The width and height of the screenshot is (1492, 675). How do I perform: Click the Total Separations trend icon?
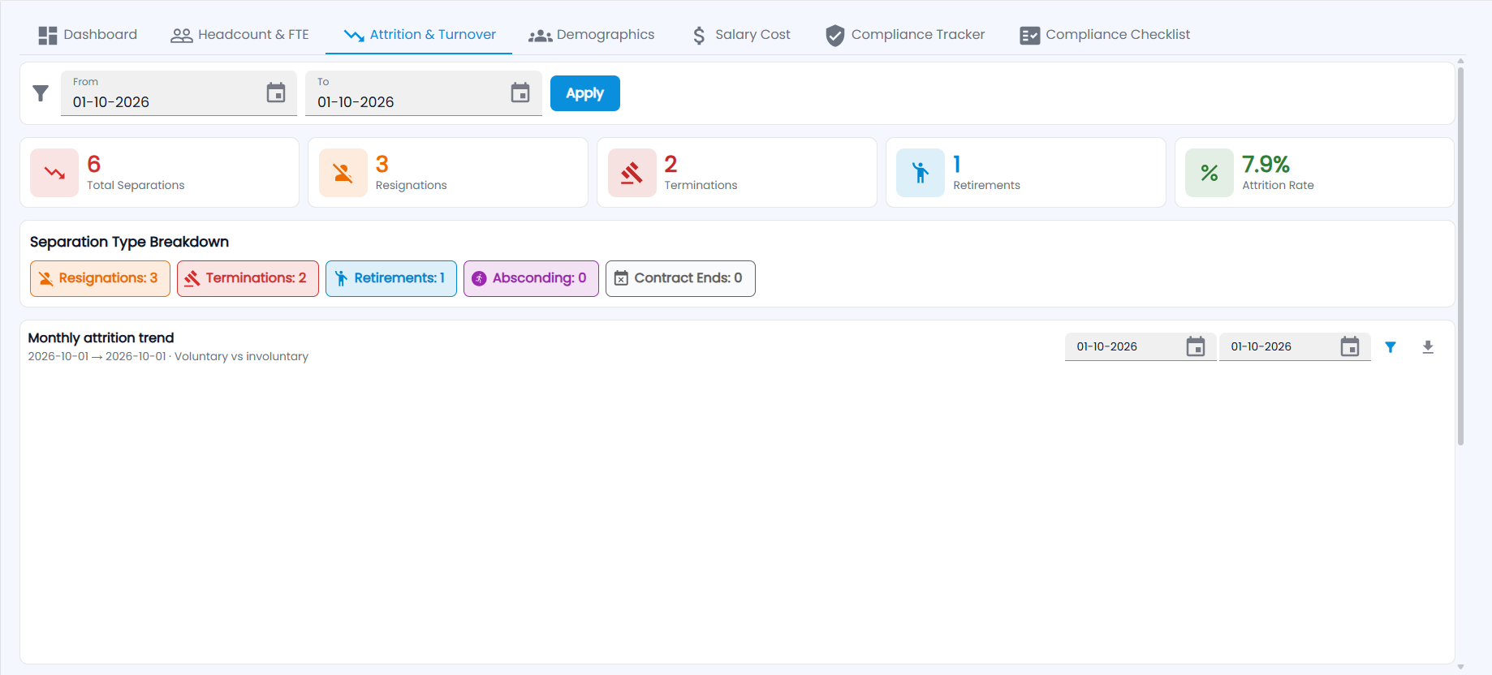(54, 173)
